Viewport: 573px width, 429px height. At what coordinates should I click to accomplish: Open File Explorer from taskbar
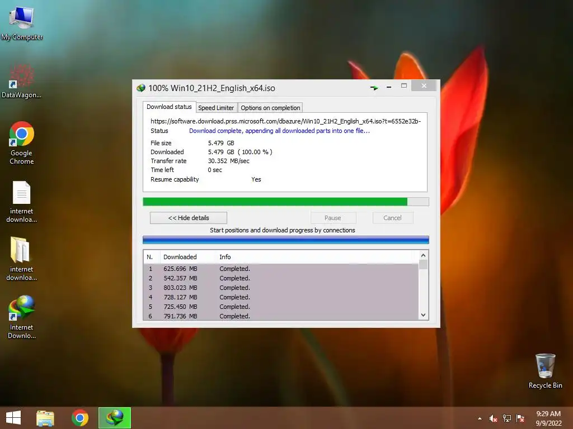45,418
